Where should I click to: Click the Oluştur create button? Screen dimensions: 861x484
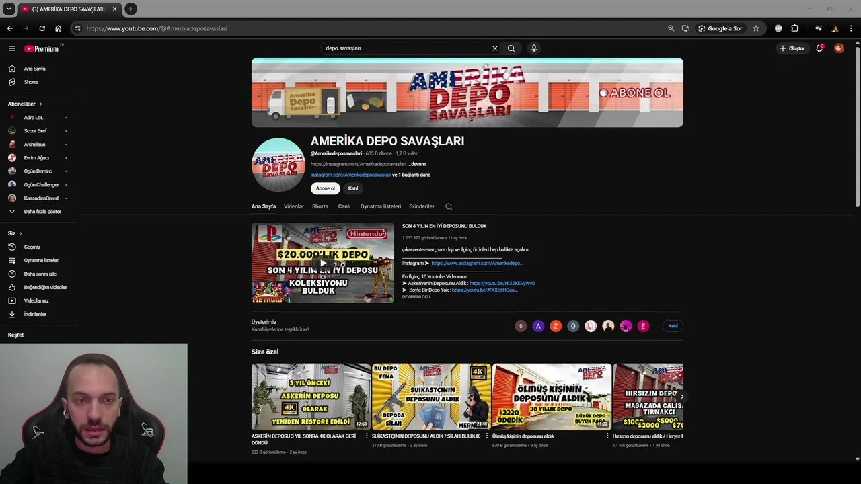(792, 48)
